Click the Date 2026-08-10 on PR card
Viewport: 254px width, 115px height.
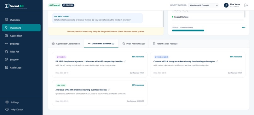pos(62,73)
